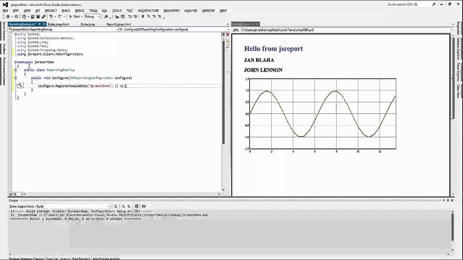Click the Toggle Bookmark toolbar icon
The height and width of the screenshot is (260, 463).
(143, 17)
